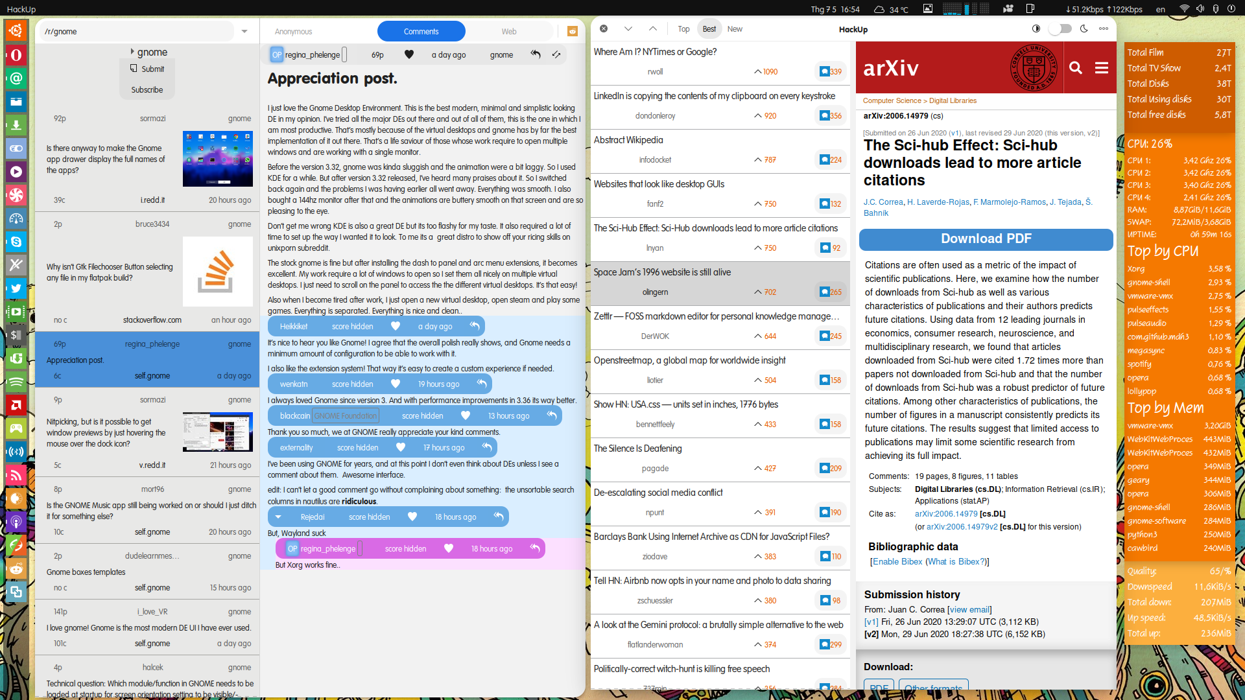The image size is (1245, 700).
Task: Open the arXiv:2006.14979 cite link
Action: [x=946, y=514]
